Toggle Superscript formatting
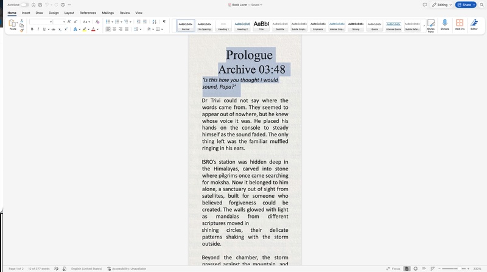The image size is (487, 272). 66,29
